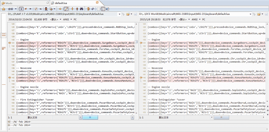Toggle the line Details pane button

pos(103,9)
